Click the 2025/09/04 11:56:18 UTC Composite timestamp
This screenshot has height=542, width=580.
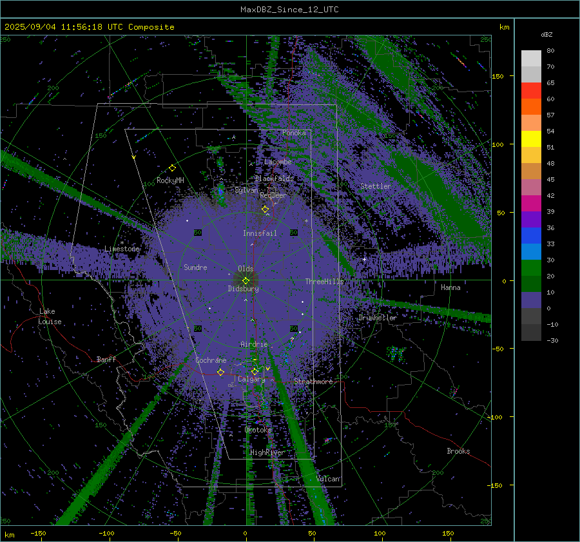point(89,27)
